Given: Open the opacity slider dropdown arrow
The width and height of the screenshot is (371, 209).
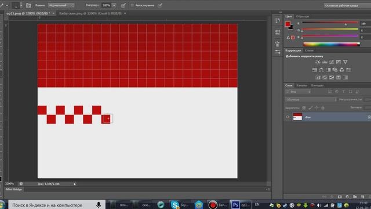Looking at the screenshot, I should click(114, 5).
